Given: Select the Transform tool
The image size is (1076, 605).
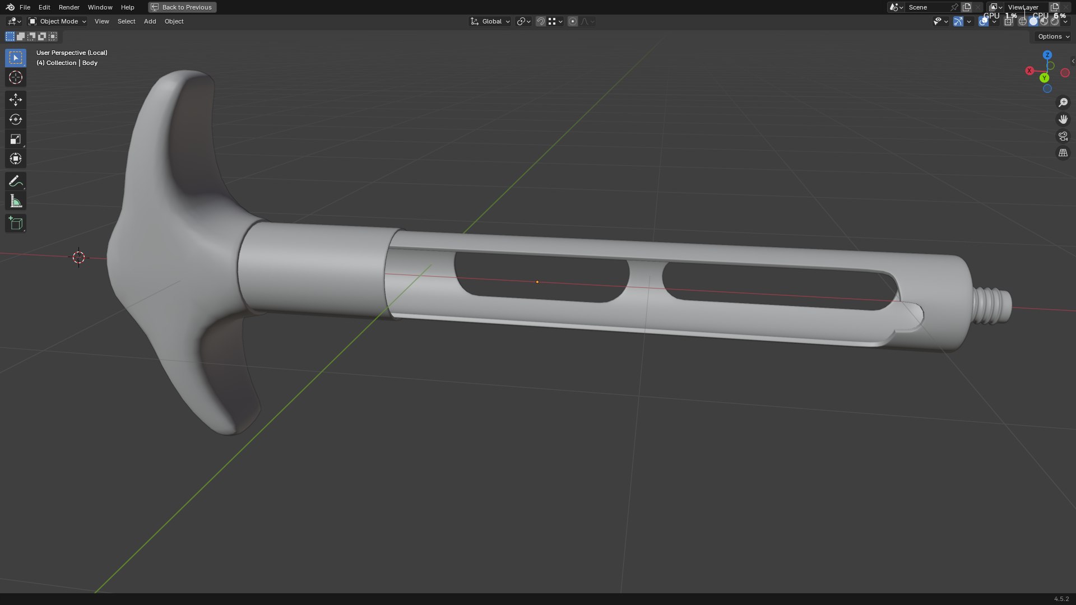Looking at the screenshot, I should pos(16,159).
